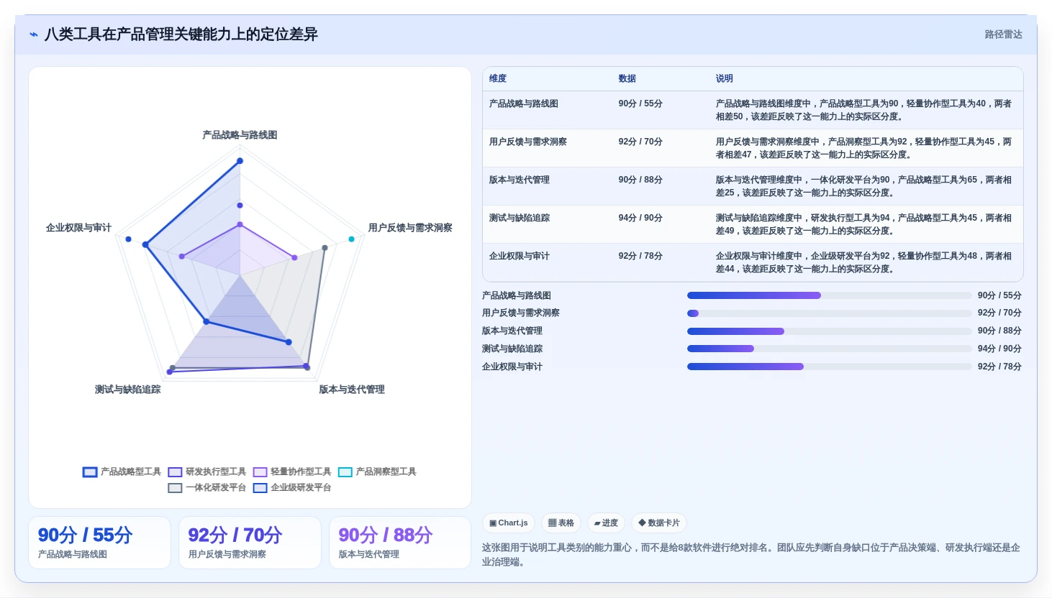Select table row 测试与缺陷追踪

[753, 224]
